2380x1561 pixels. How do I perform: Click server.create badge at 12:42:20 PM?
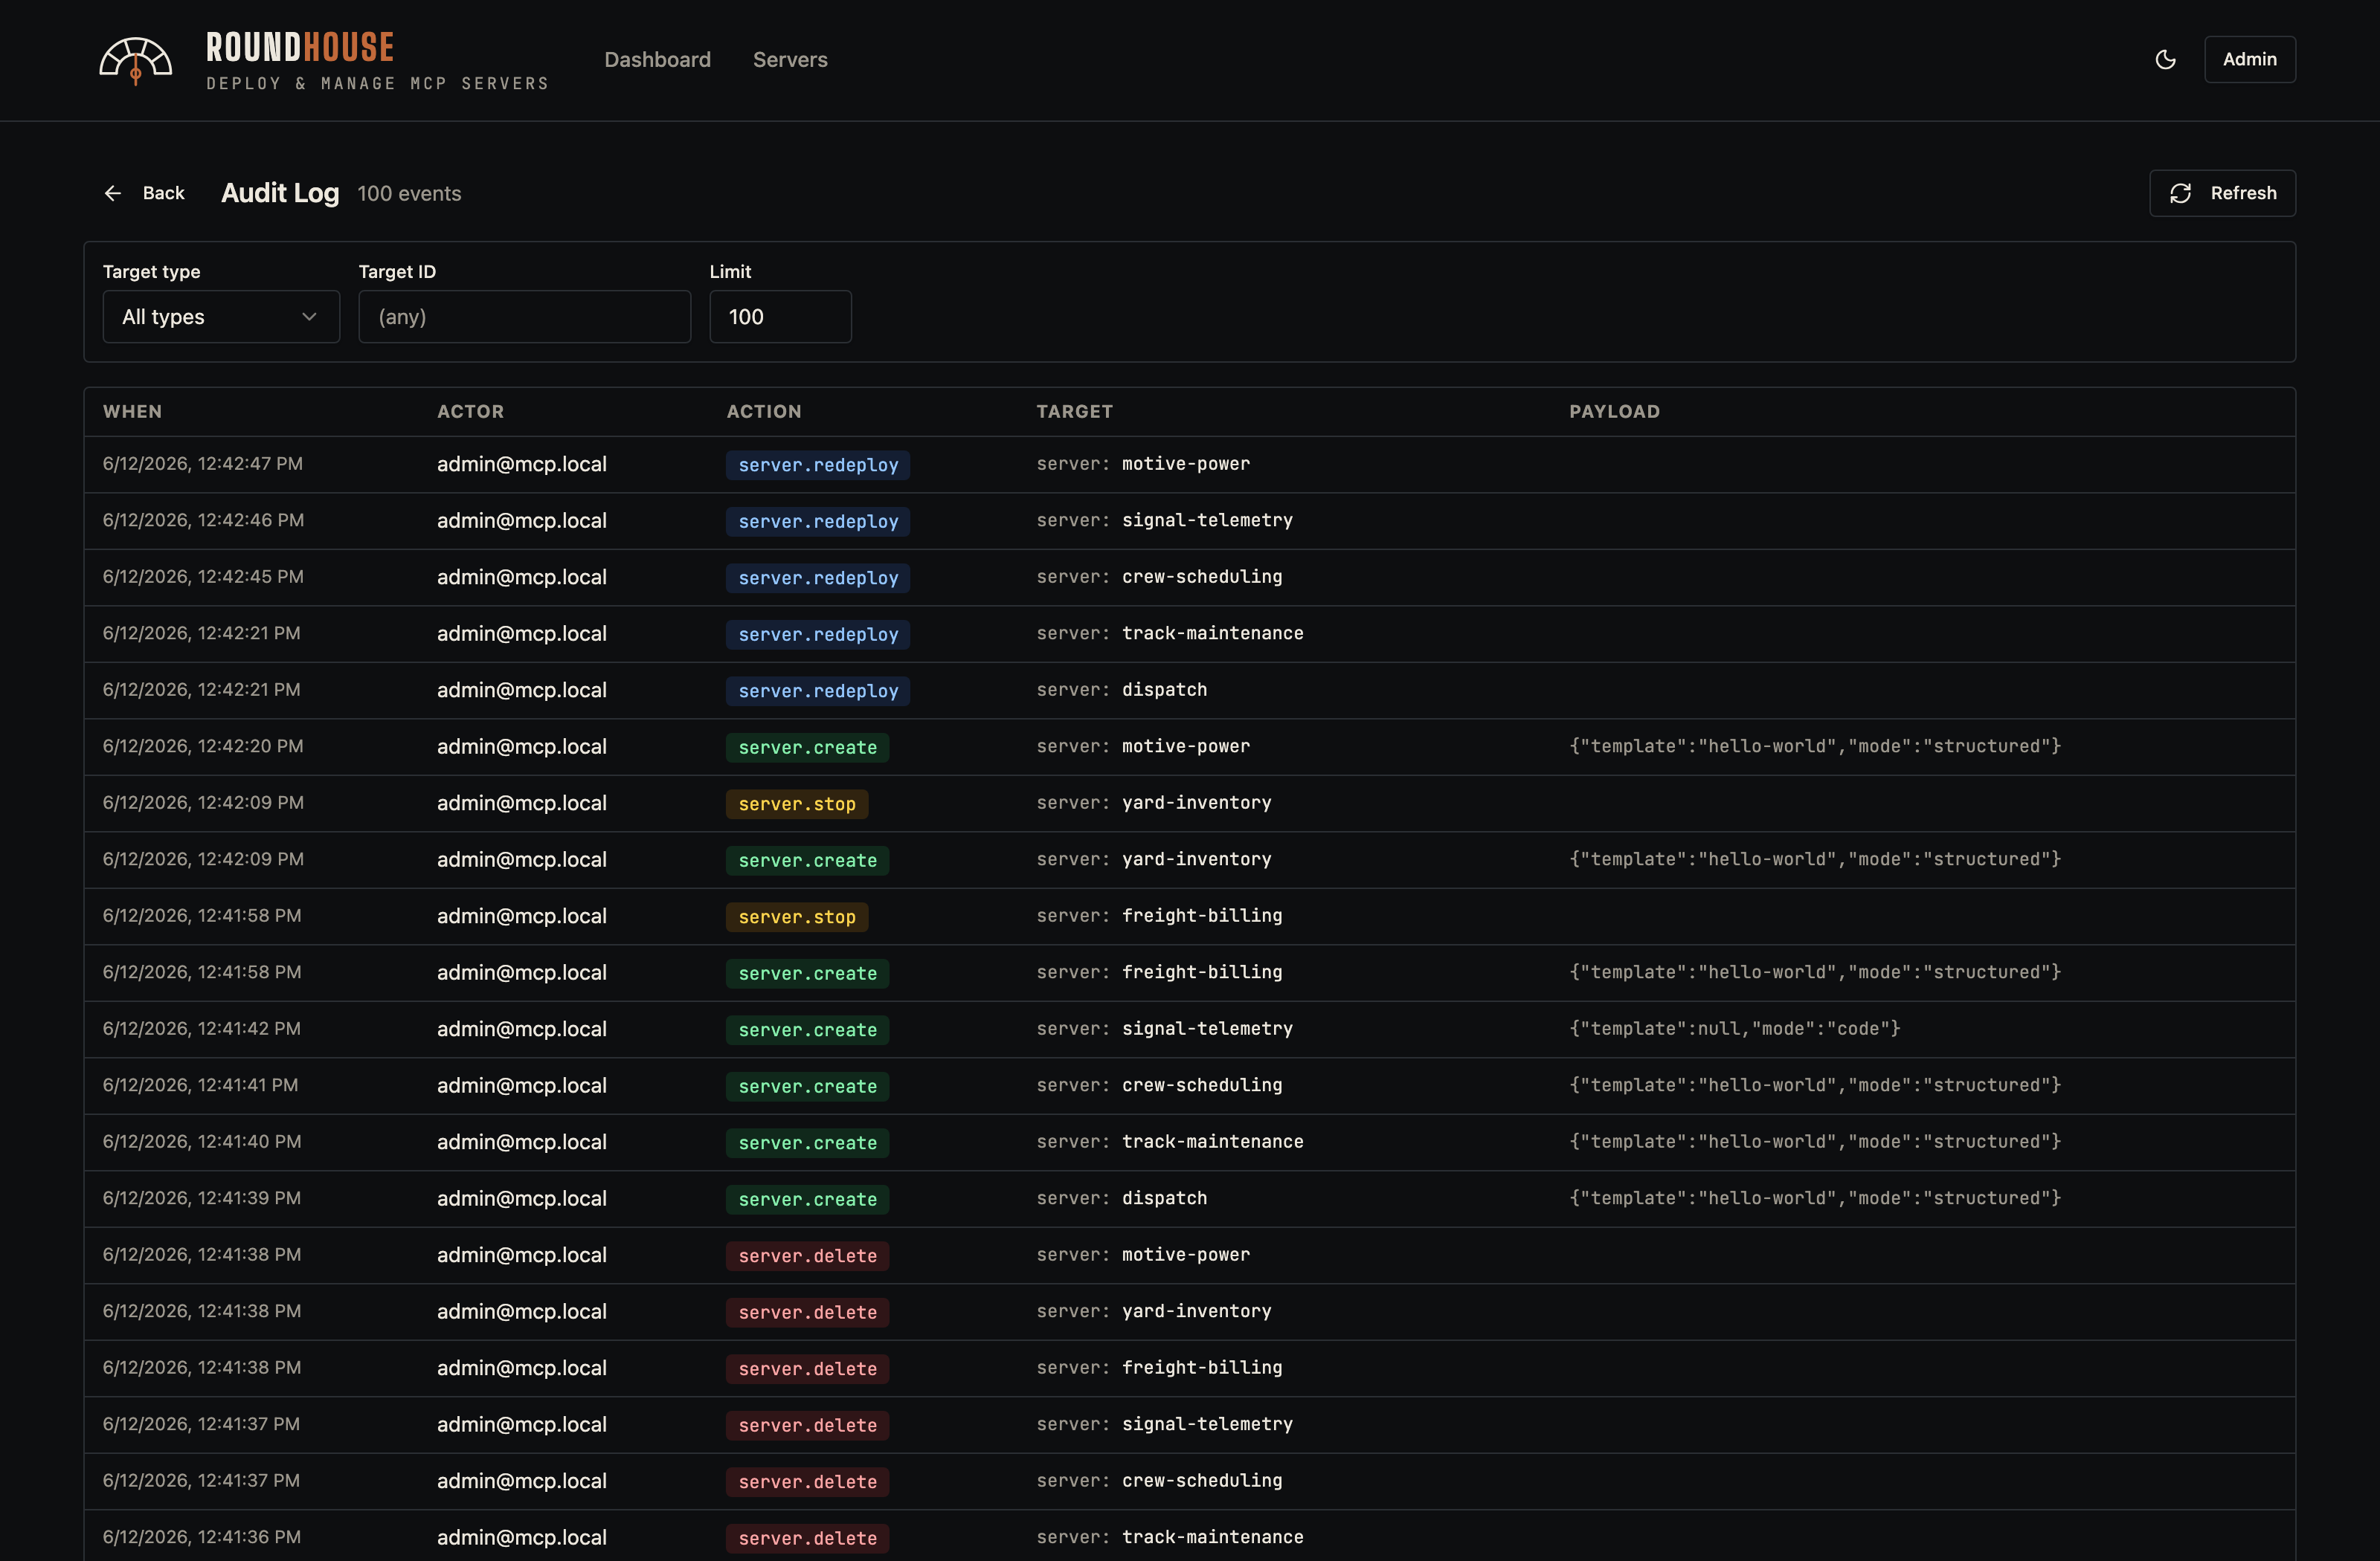point(807,748)
